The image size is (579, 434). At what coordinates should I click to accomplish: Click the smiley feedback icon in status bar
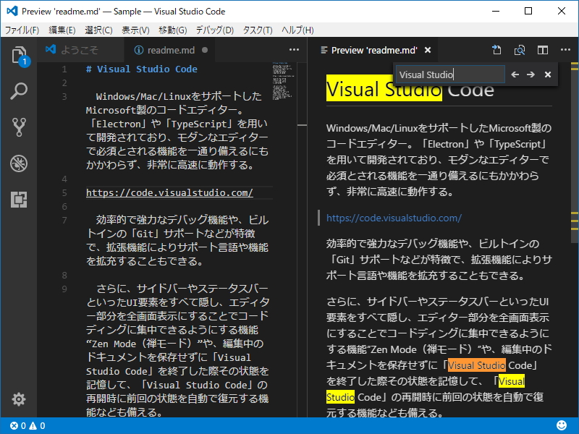coord(561,426)
